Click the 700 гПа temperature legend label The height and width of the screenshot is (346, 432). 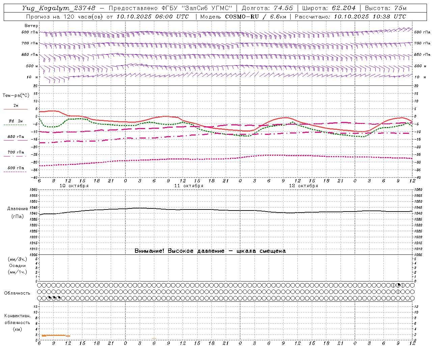click(x=16, y=152)
